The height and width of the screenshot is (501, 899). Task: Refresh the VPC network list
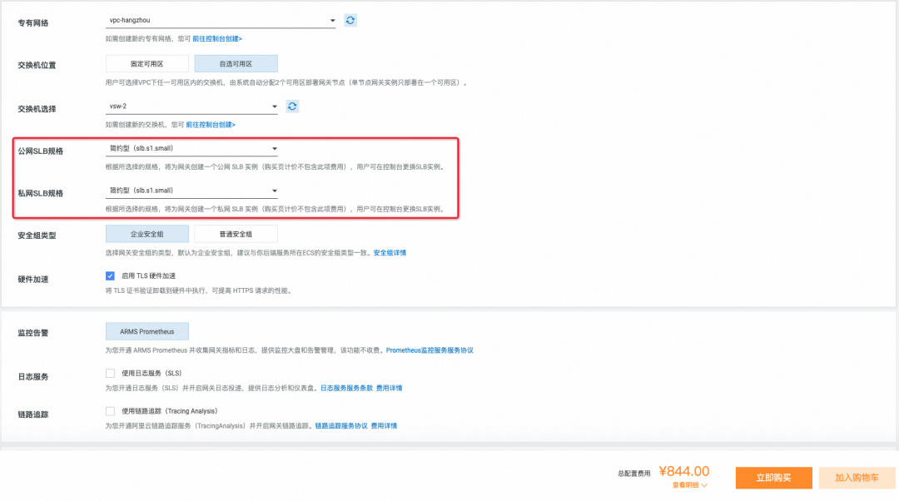(350, 21)
